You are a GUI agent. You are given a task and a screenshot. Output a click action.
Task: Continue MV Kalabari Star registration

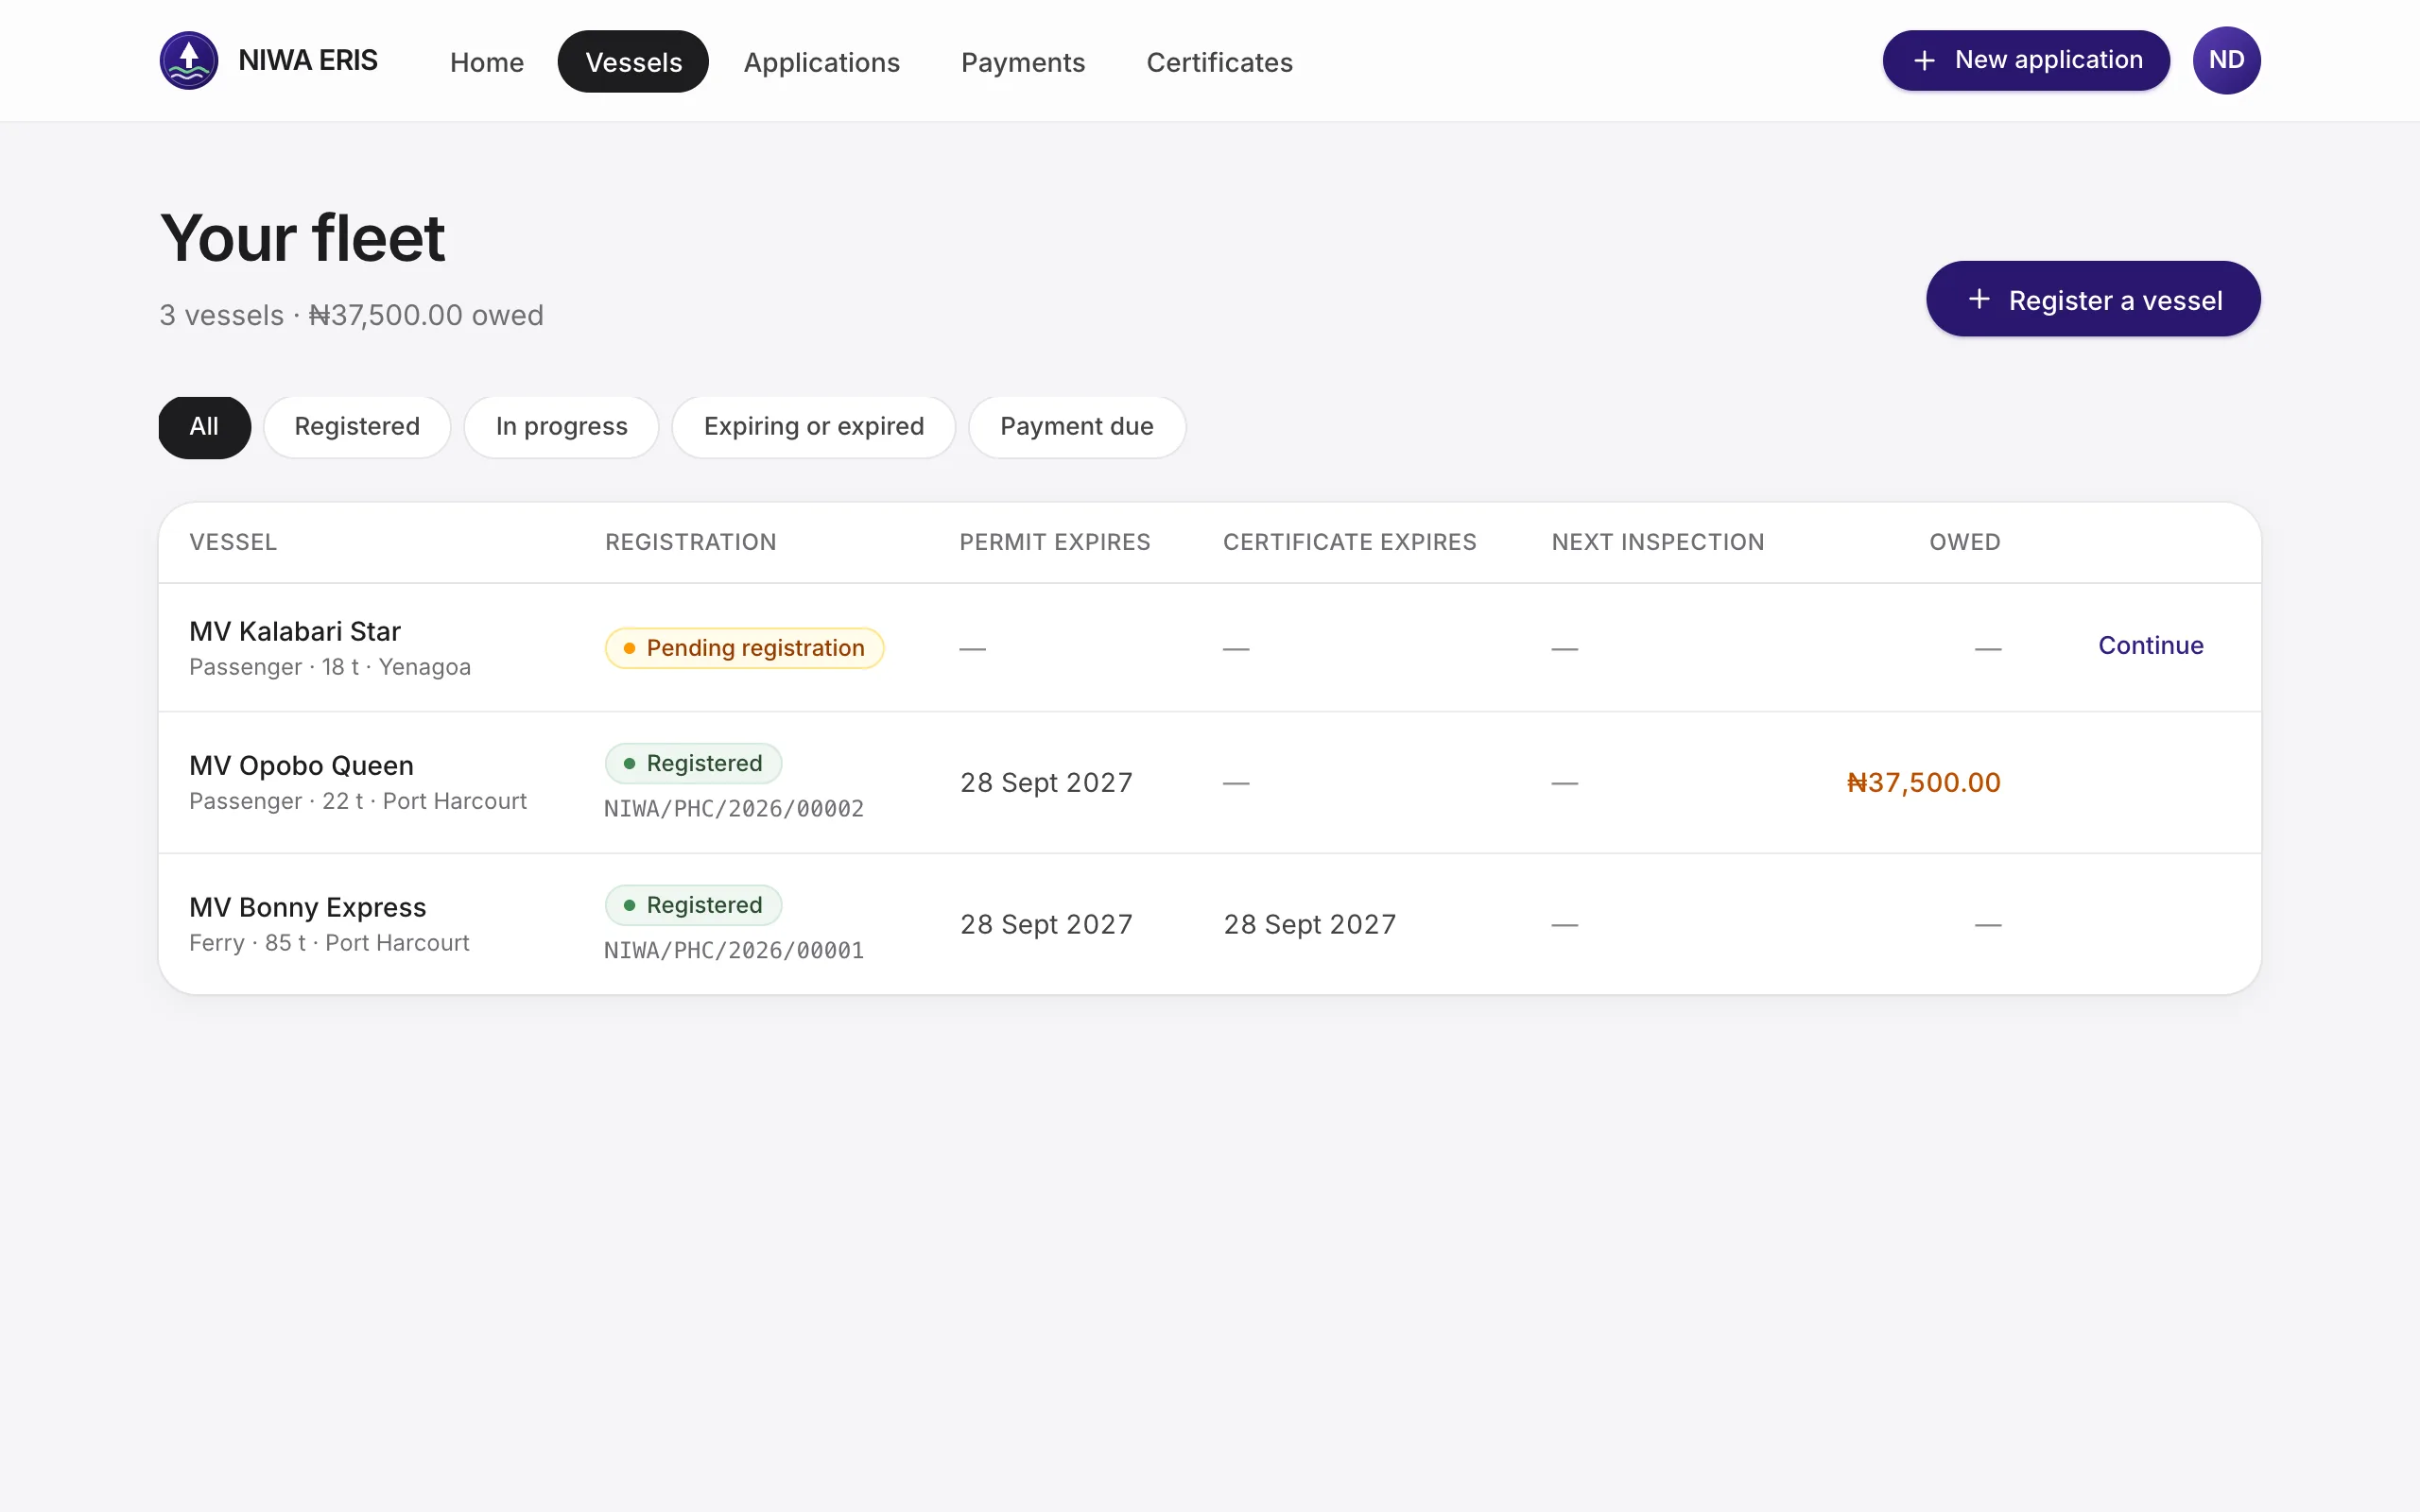click(x=2150, y=646)
